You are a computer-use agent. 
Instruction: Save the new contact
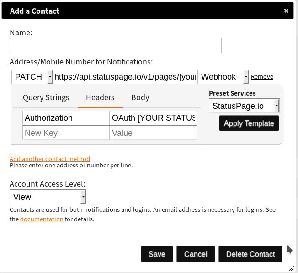[157, 254]
